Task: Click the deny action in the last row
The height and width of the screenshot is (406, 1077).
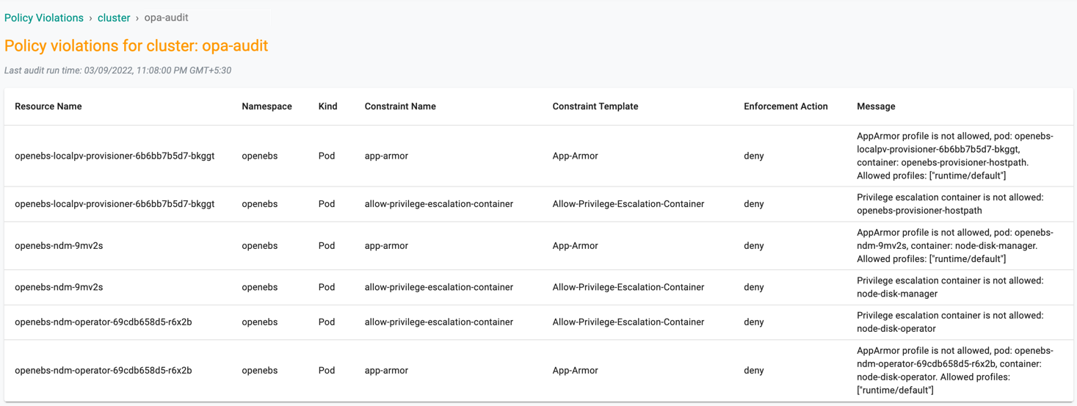Action: 754,371
